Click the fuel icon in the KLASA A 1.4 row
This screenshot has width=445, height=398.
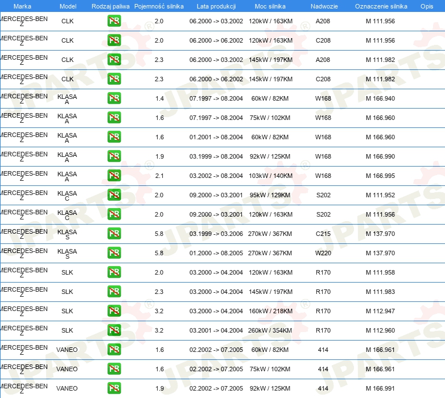point(114,98)
